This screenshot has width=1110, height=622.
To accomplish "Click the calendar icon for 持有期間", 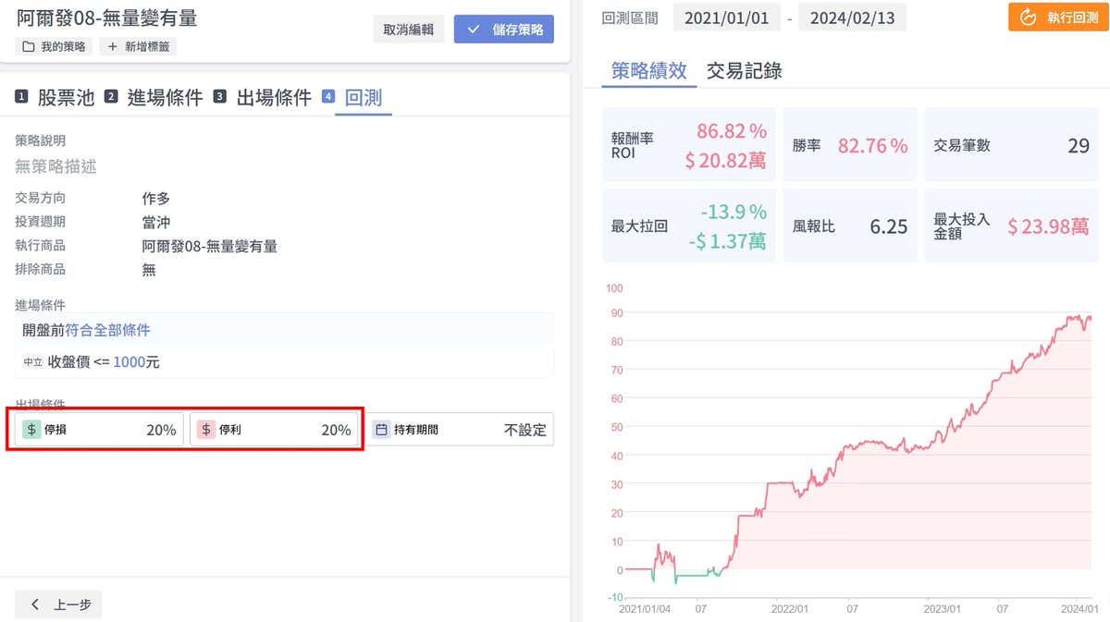I will (381, 430).
